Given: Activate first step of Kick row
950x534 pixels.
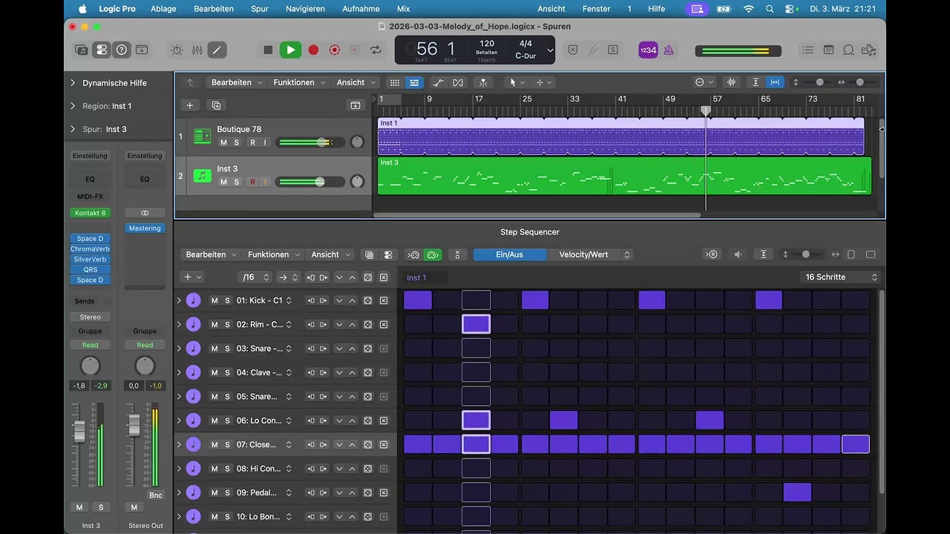Looking at the screenshot, I should [418, 300].
